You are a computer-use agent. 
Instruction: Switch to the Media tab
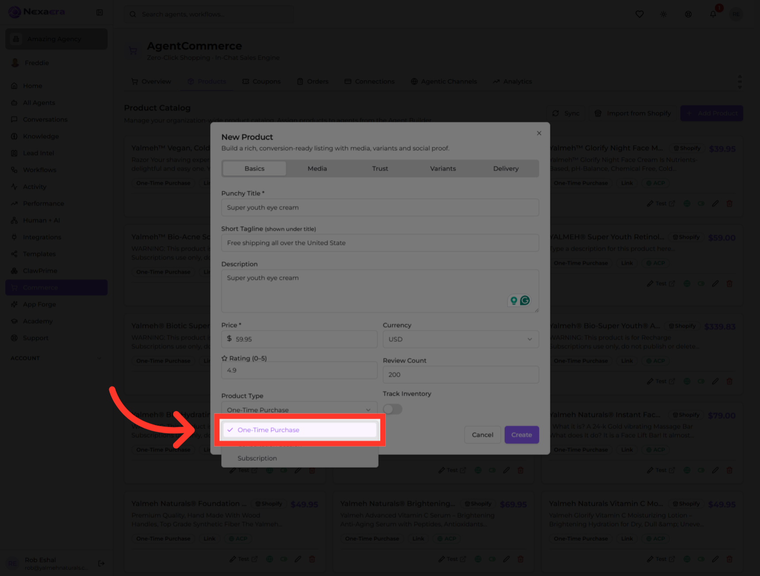coord(317,168)
